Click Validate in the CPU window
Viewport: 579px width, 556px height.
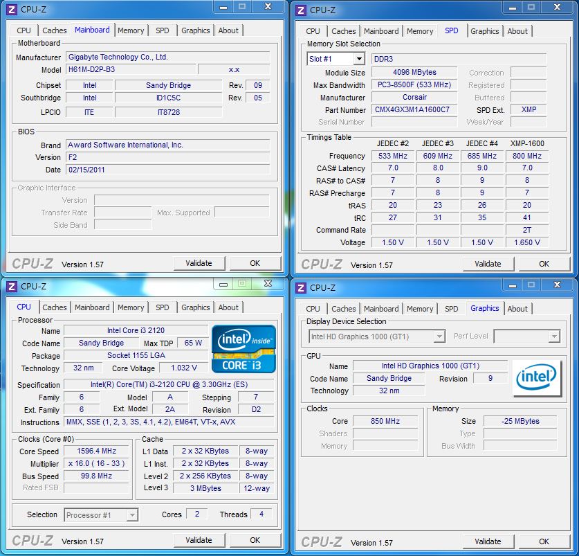199,540
